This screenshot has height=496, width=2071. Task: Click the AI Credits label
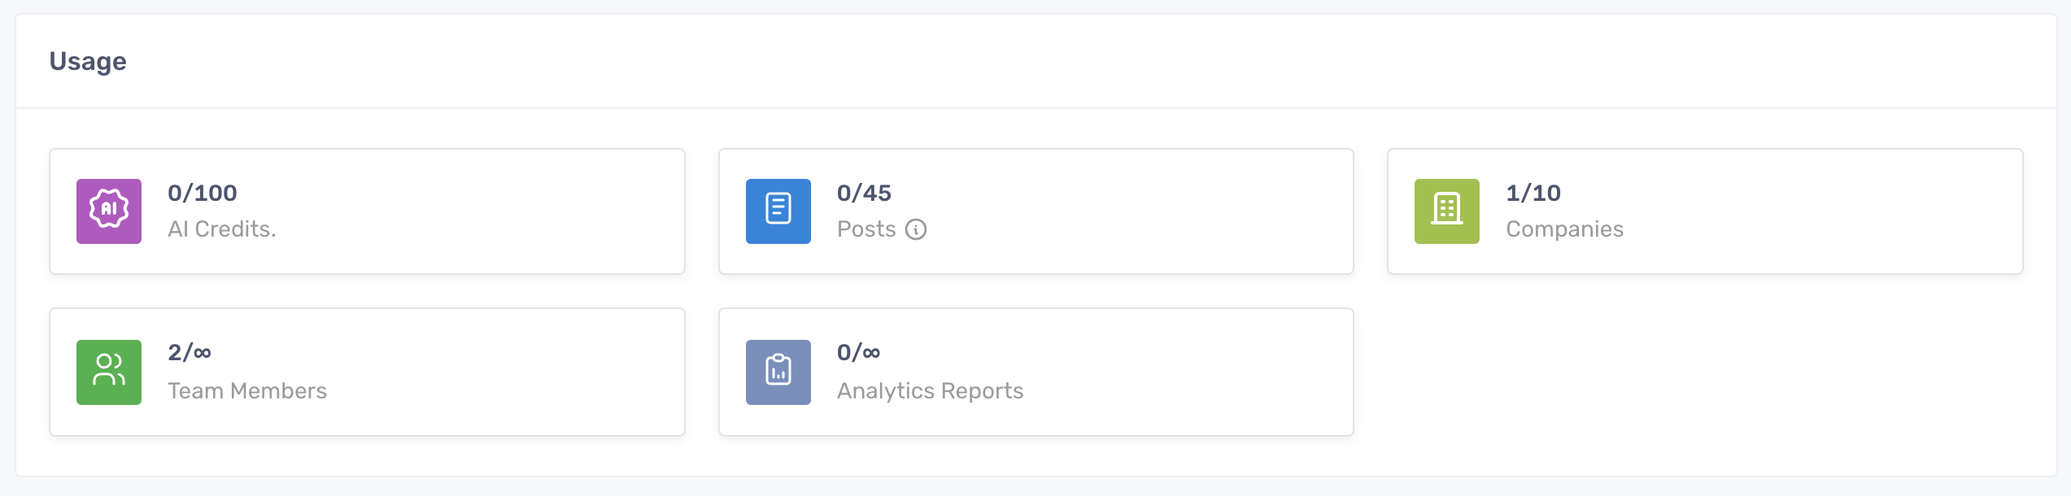(222, 229)
